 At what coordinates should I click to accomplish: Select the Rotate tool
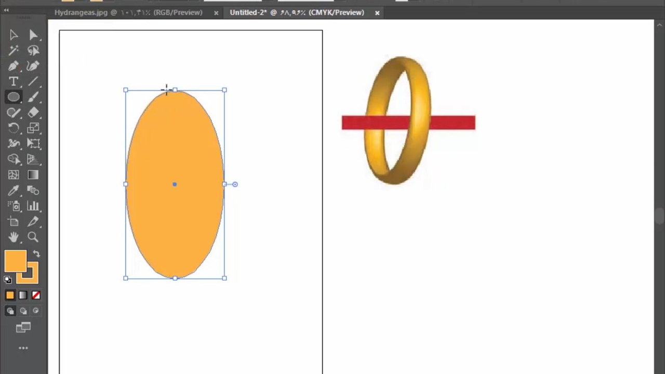[14, 128]
